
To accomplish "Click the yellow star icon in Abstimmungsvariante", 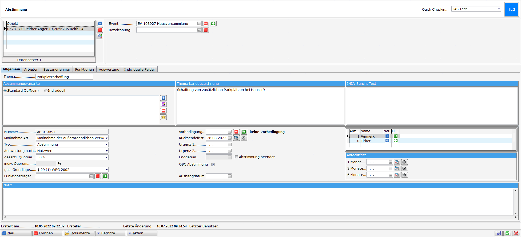I will point(163,117).
